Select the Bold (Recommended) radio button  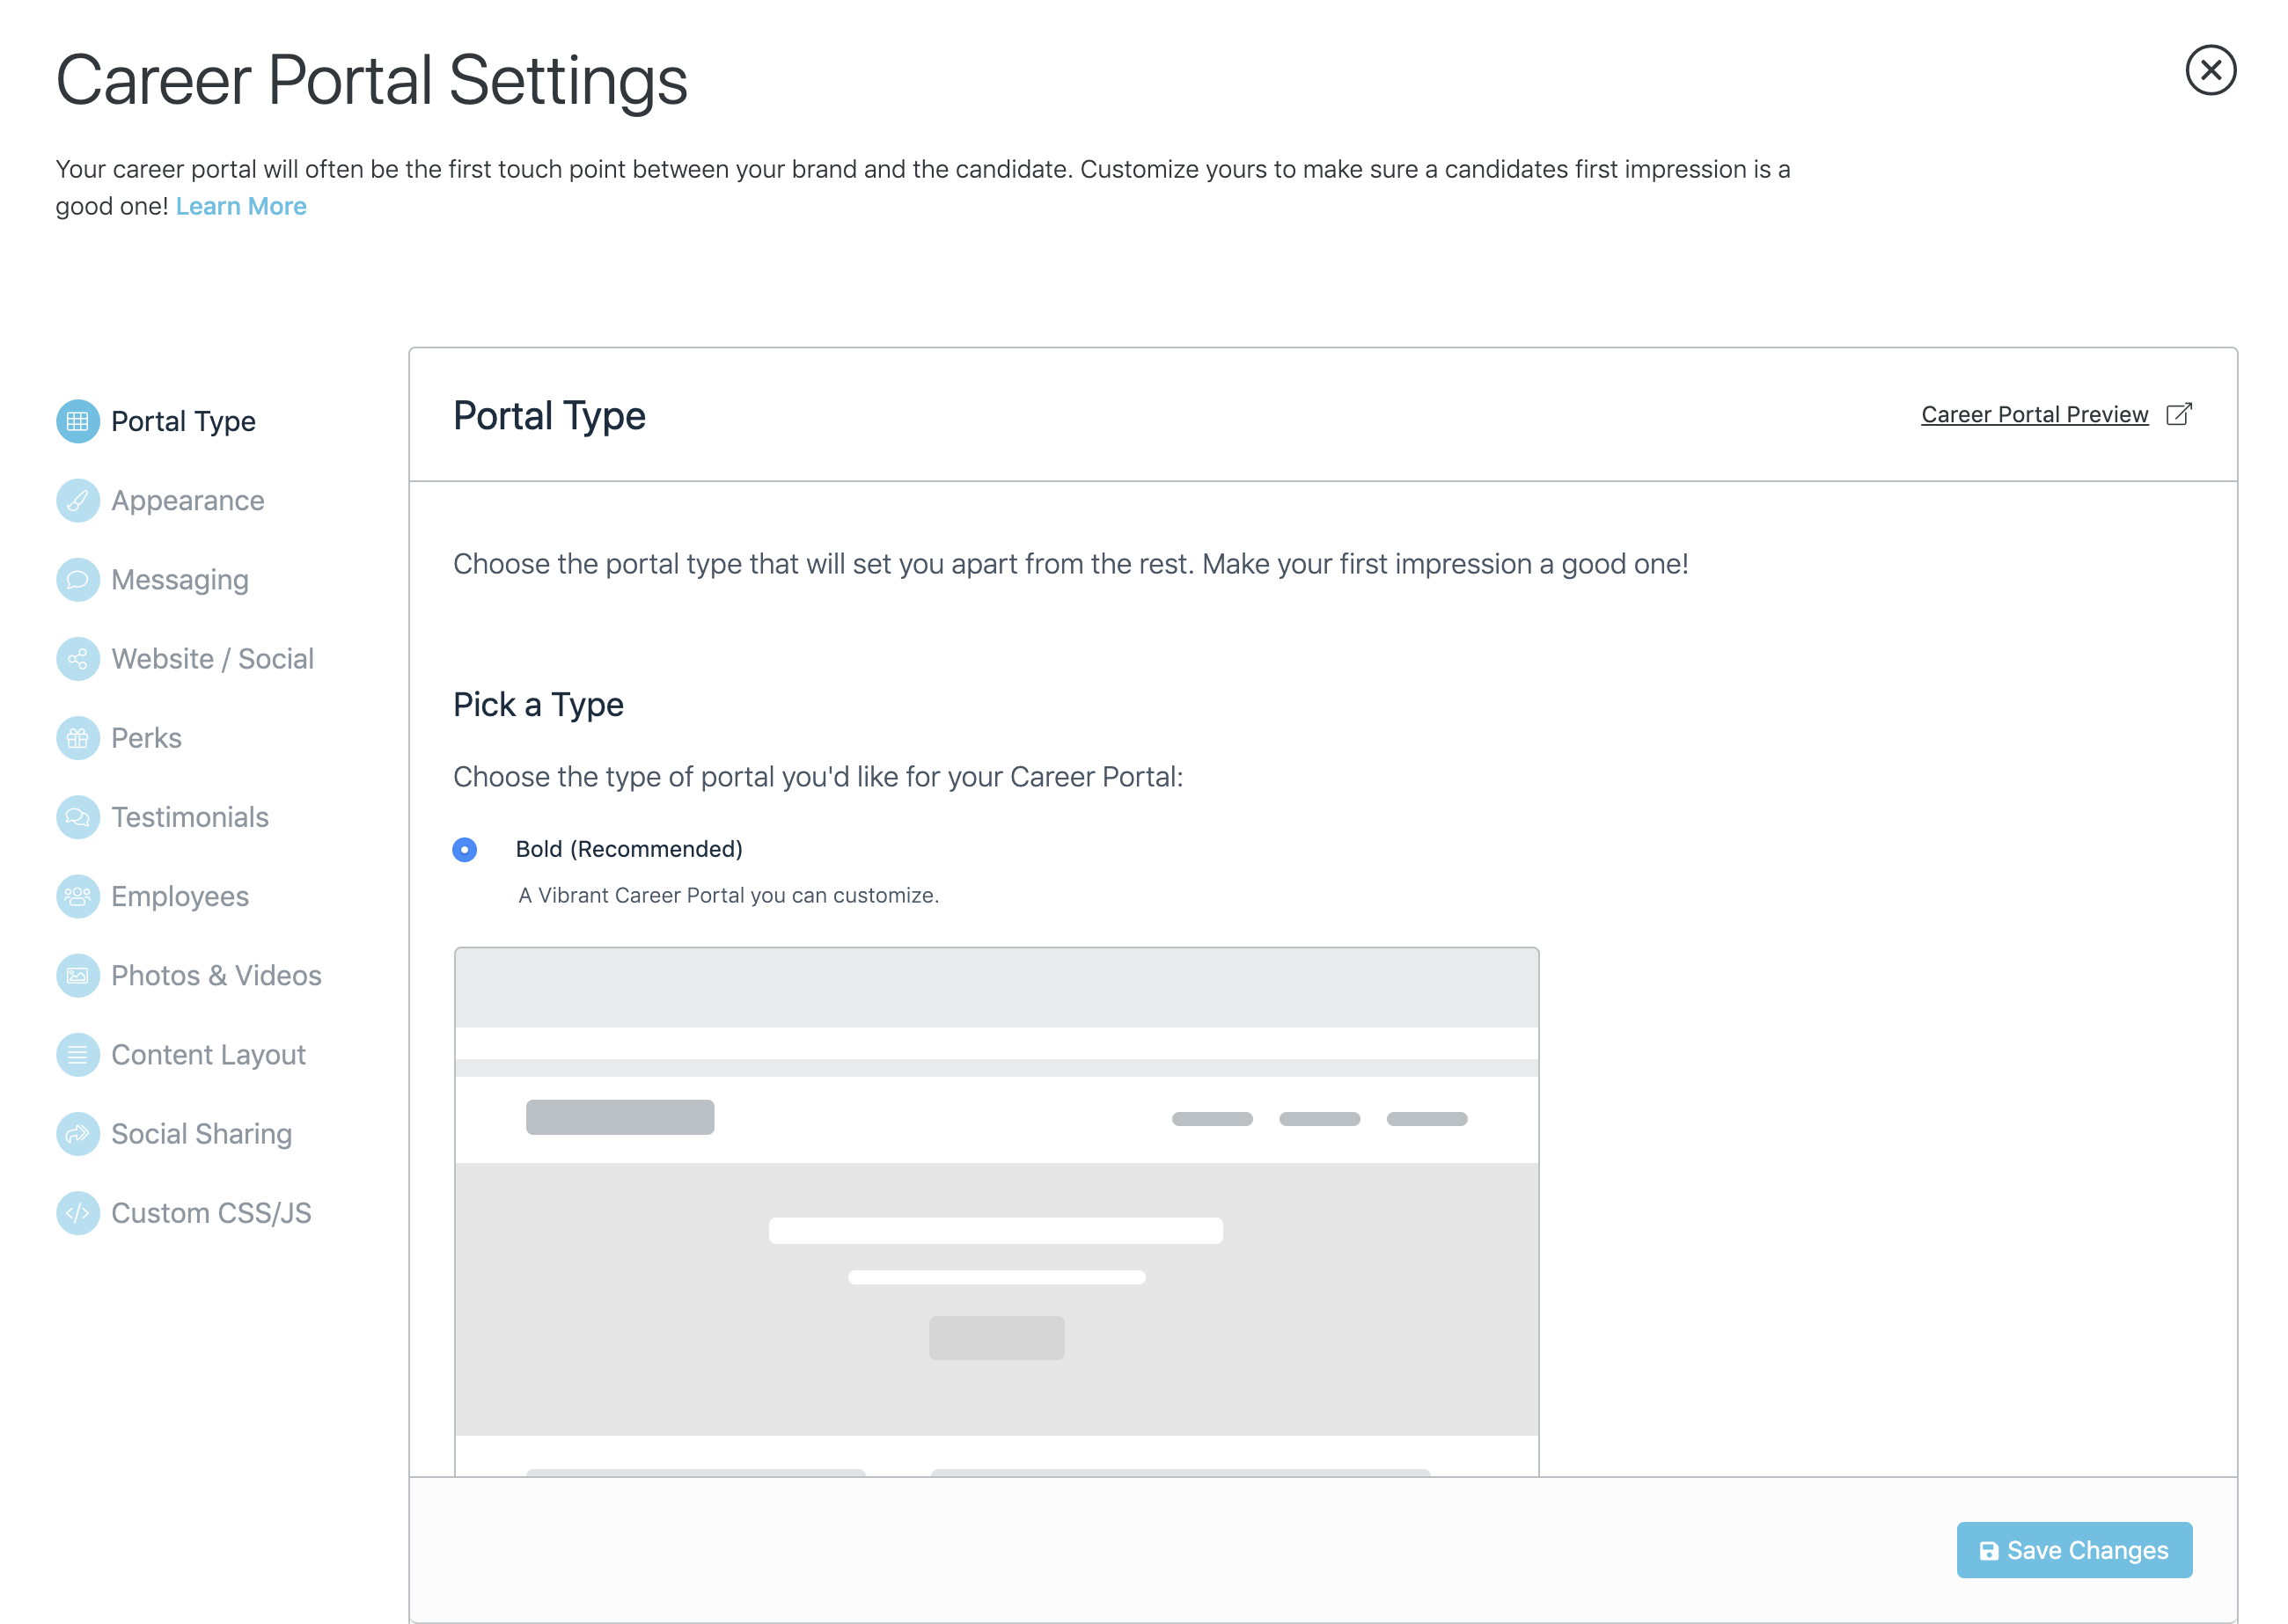pyautogui.click(x=464, y=849)
